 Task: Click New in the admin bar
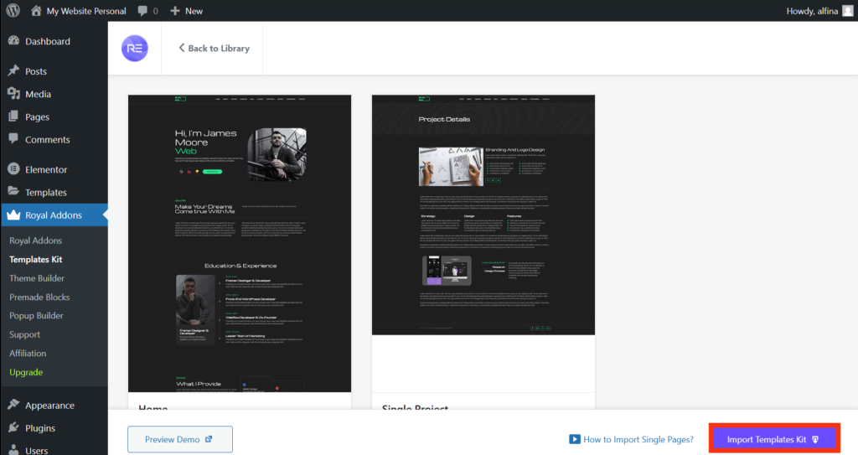click(186, 11)
